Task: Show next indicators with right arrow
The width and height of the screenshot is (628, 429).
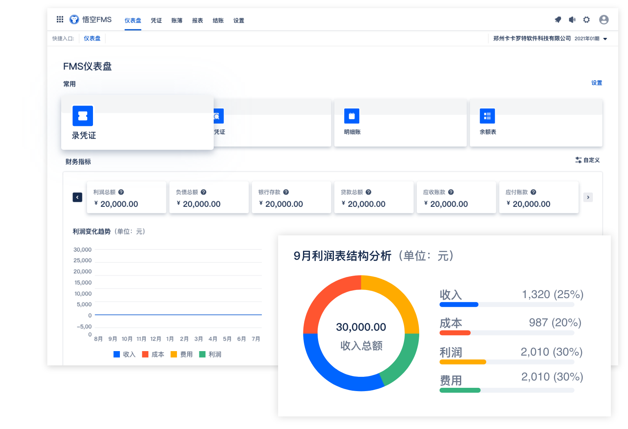Action: [x=588, y=197]
